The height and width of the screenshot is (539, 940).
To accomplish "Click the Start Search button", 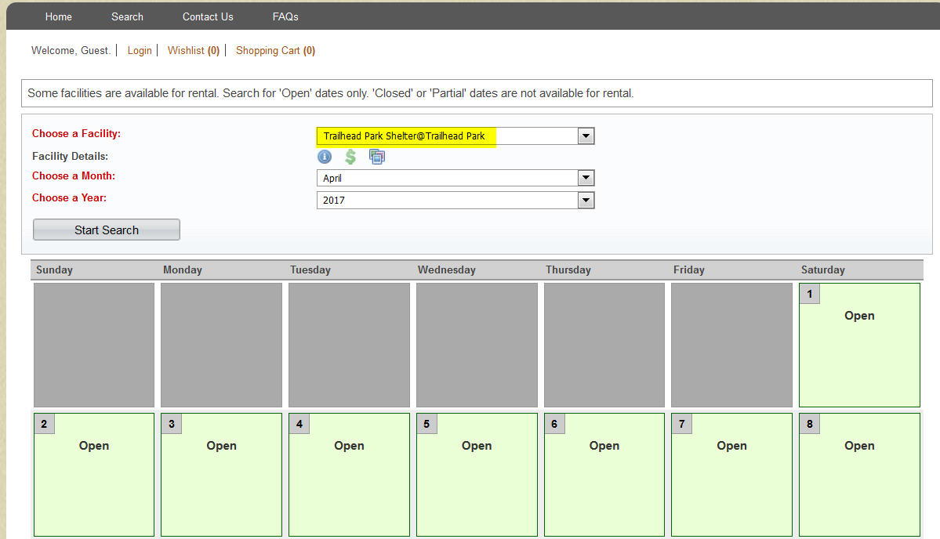I will click(106, 230).
